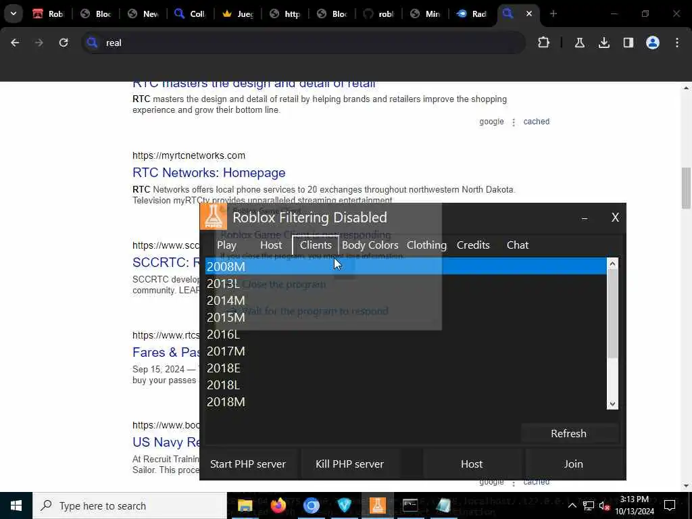Select the 2018M client entry
This screenshot has width=692, height=519.
[405, 402]
